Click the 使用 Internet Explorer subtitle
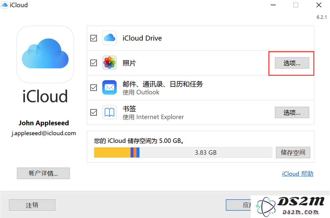Screen dimensions: 330x218 (x=153, y=117)
